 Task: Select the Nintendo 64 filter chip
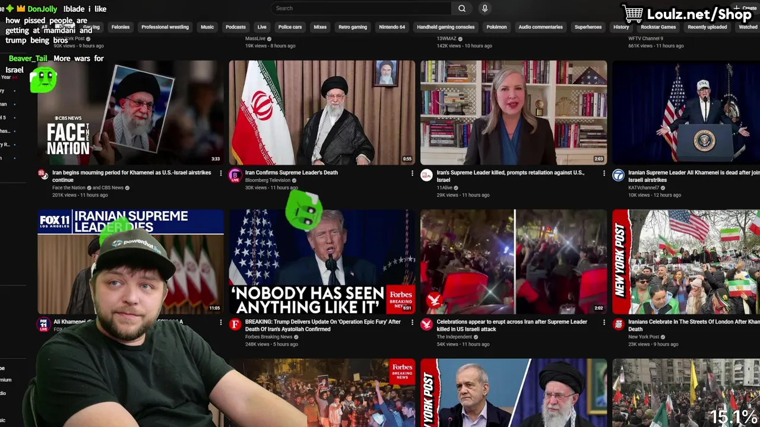click(x=392, y=27)
